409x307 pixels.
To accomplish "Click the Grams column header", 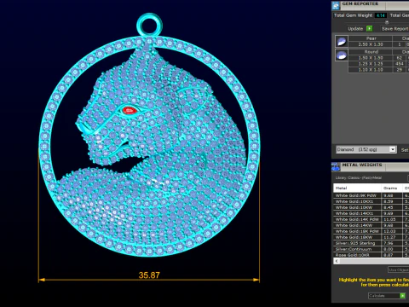I will [x=392, y=188].
